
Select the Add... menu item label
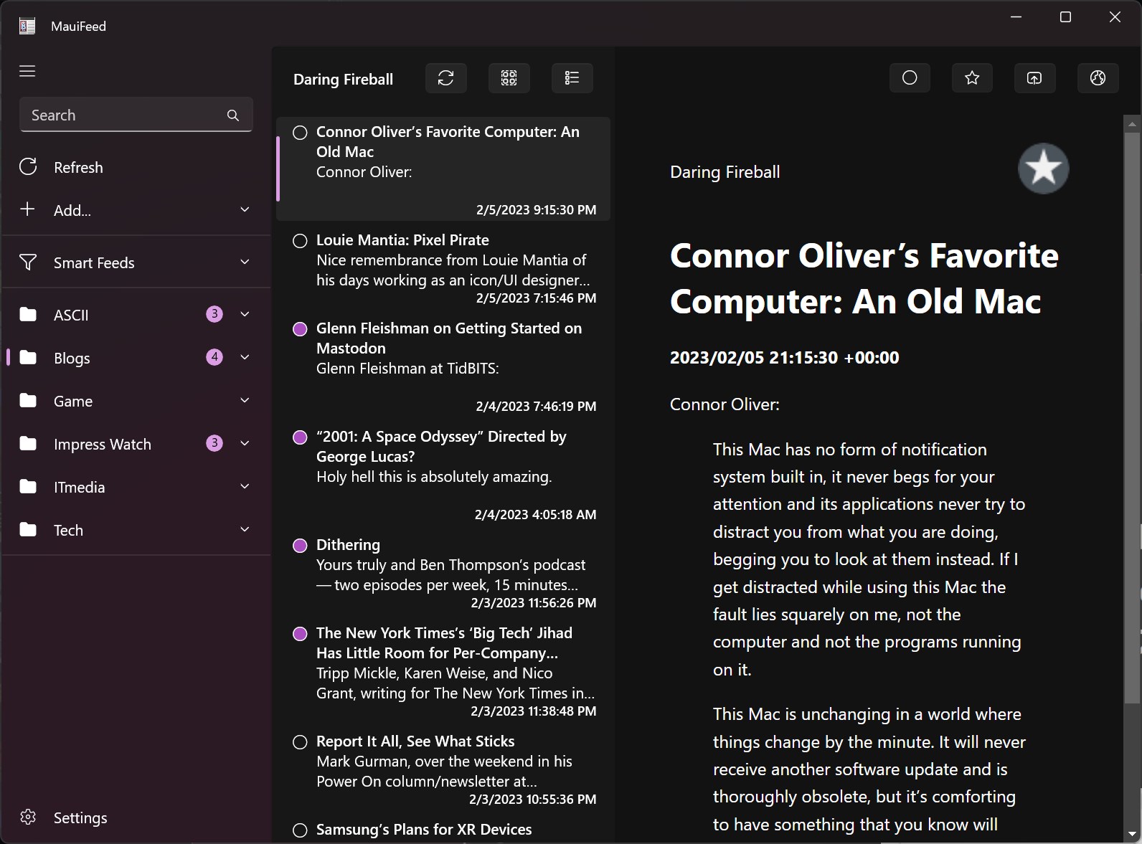click(x=72, y=211)
